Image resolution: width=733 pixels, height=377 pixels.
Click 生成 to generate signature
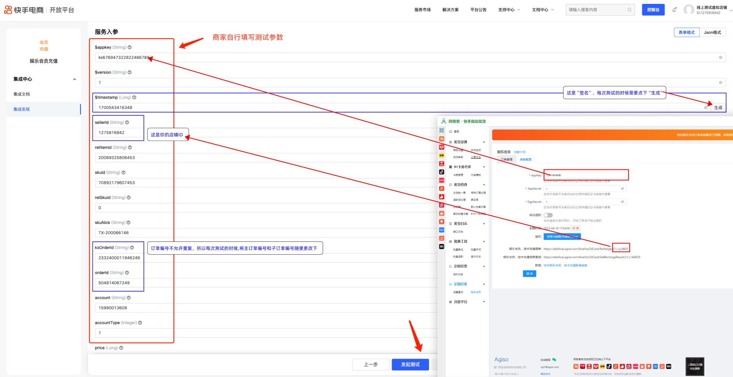pyautogui.click(x=718, y=108)
